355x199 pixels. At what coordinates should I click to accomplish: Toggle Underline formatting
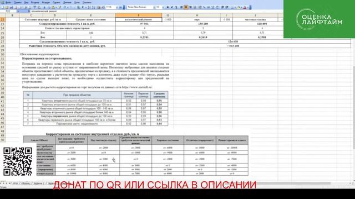[176, 7]
